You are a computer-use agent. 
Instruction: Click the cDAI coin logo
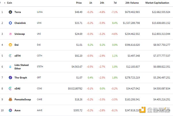point(10,88)
